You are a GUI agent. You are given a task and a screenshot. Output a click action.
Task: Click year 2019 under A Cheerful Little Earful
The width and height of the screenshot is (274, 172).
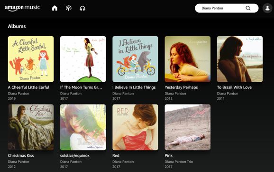click(x=12, y=98)
